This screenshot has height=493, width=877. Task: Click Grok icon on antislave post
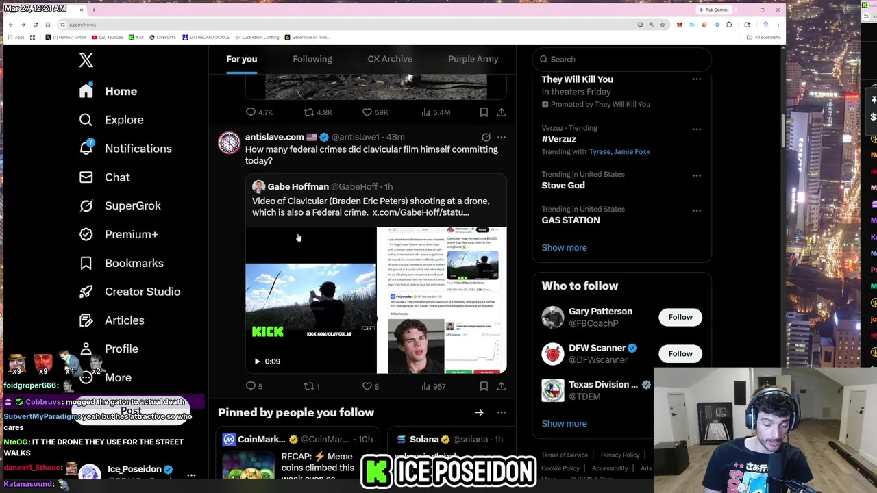pos(486,137)
